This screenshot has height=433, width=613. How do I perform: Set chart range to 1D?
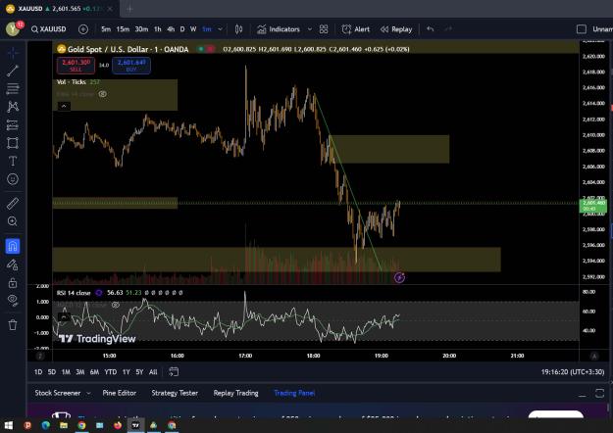click(x=38, y=372)
